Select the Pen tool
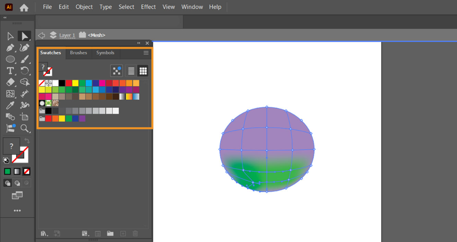 tap(10, 48)
